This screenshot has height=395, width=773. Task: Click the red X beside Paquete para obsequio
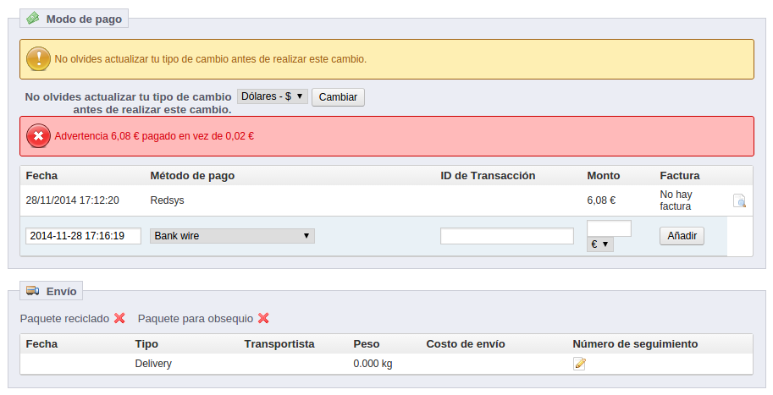tap(263, 318)
